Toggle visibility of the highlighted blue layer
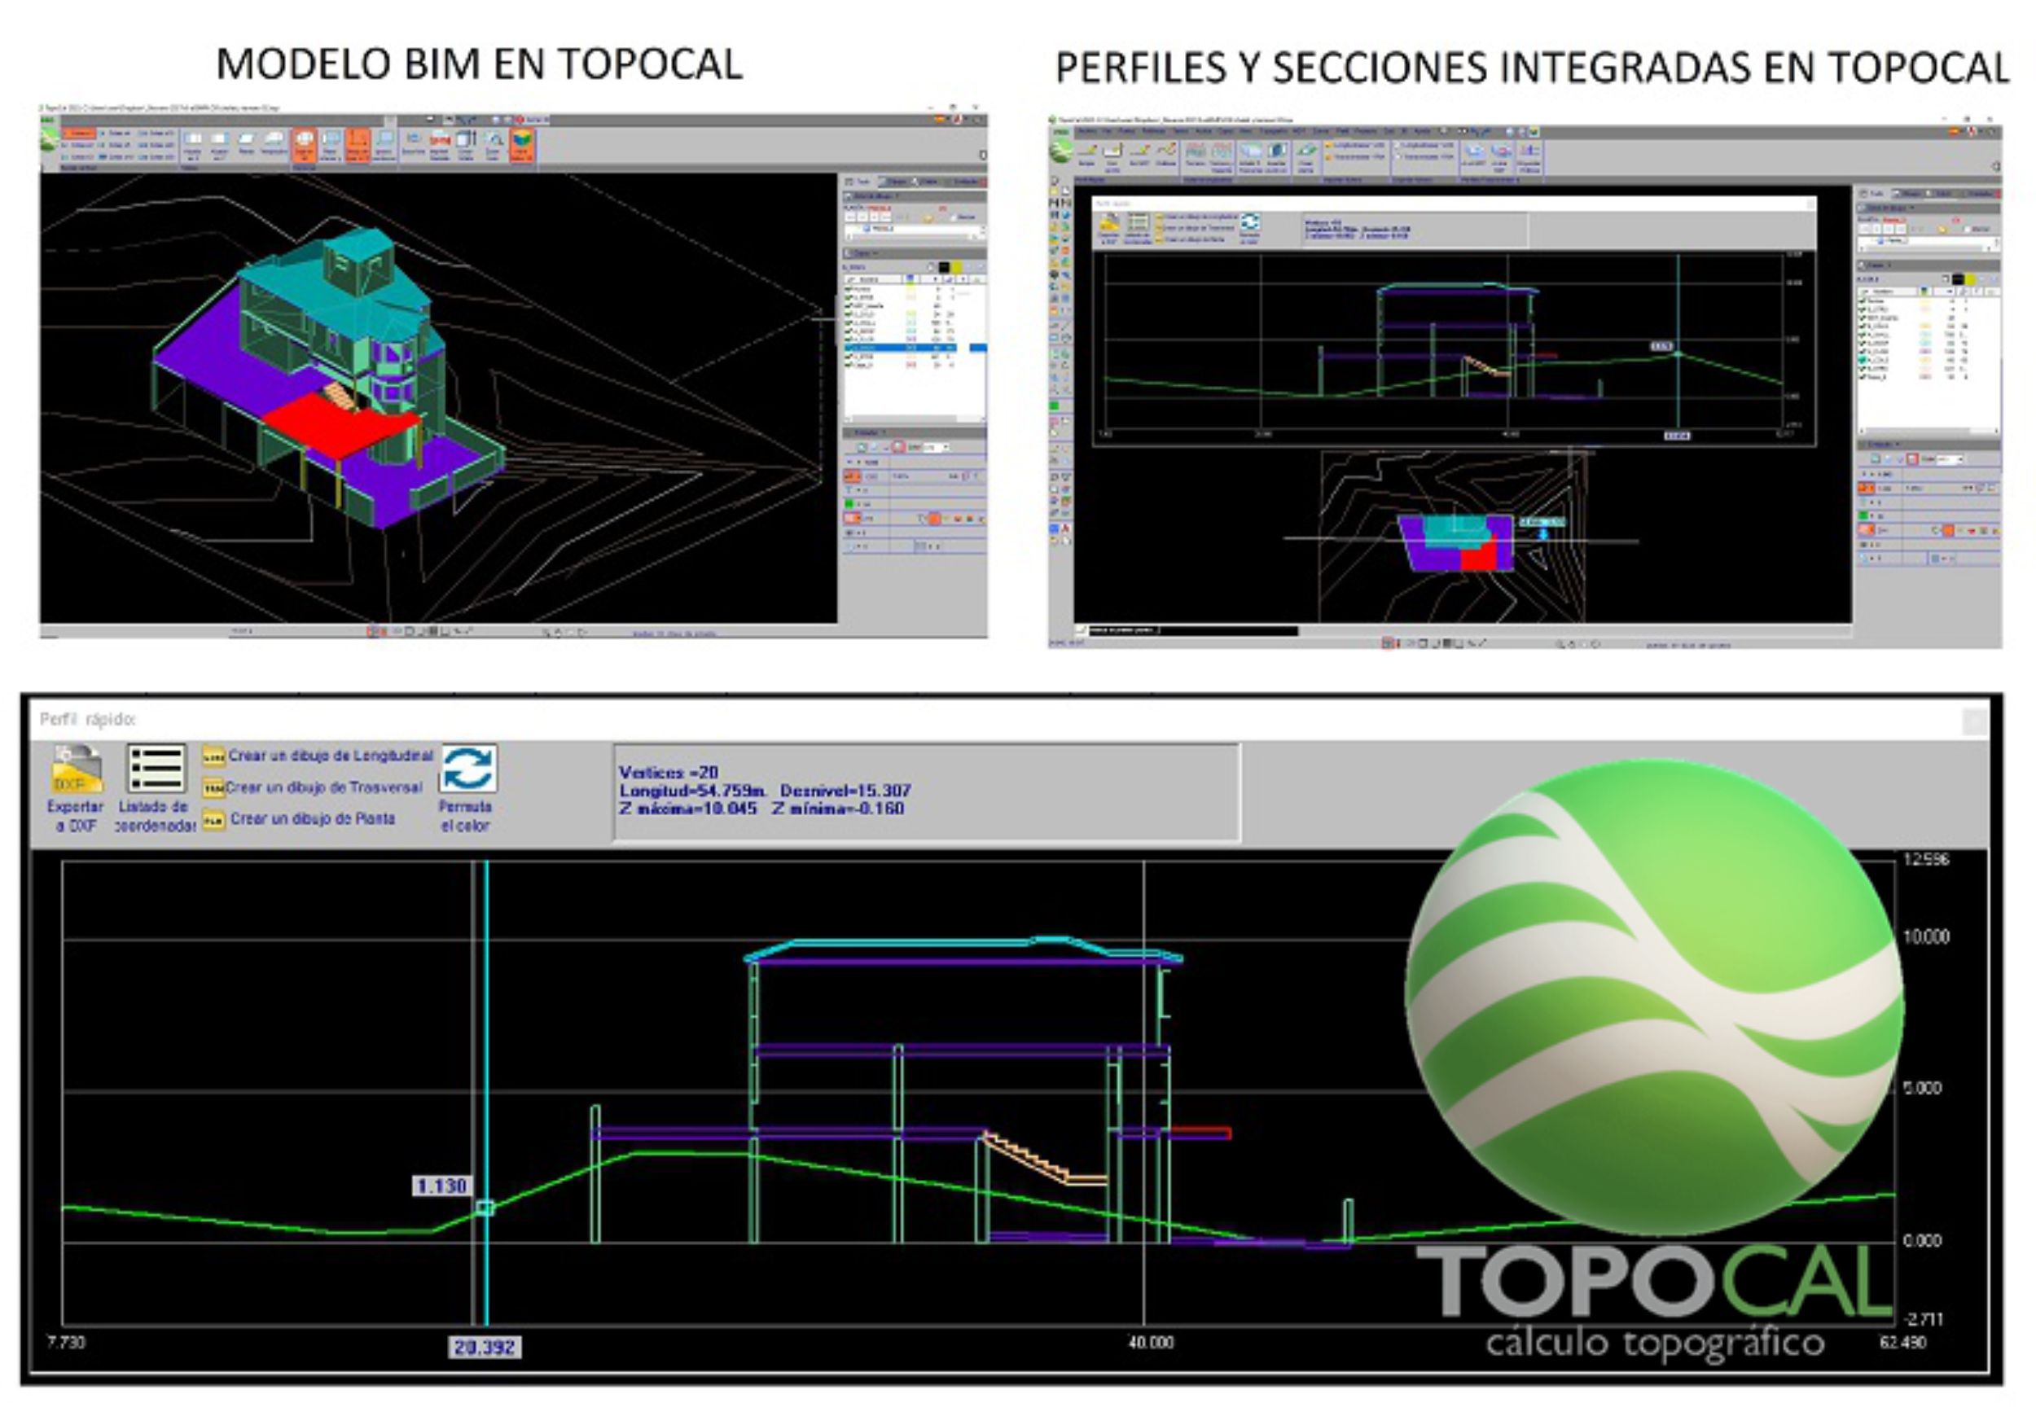Screen dimensions: 2036x1425 coord(849,348)
